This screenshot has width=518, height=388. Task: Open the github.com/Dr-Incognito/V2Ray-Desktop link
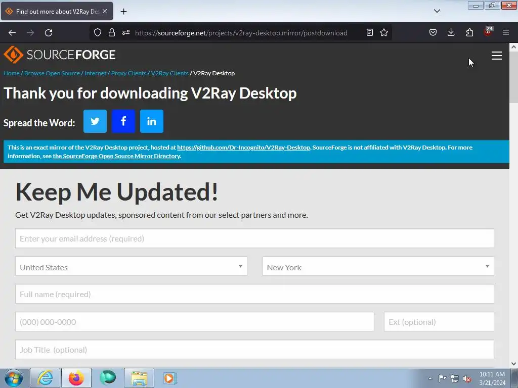pos(243,148)
